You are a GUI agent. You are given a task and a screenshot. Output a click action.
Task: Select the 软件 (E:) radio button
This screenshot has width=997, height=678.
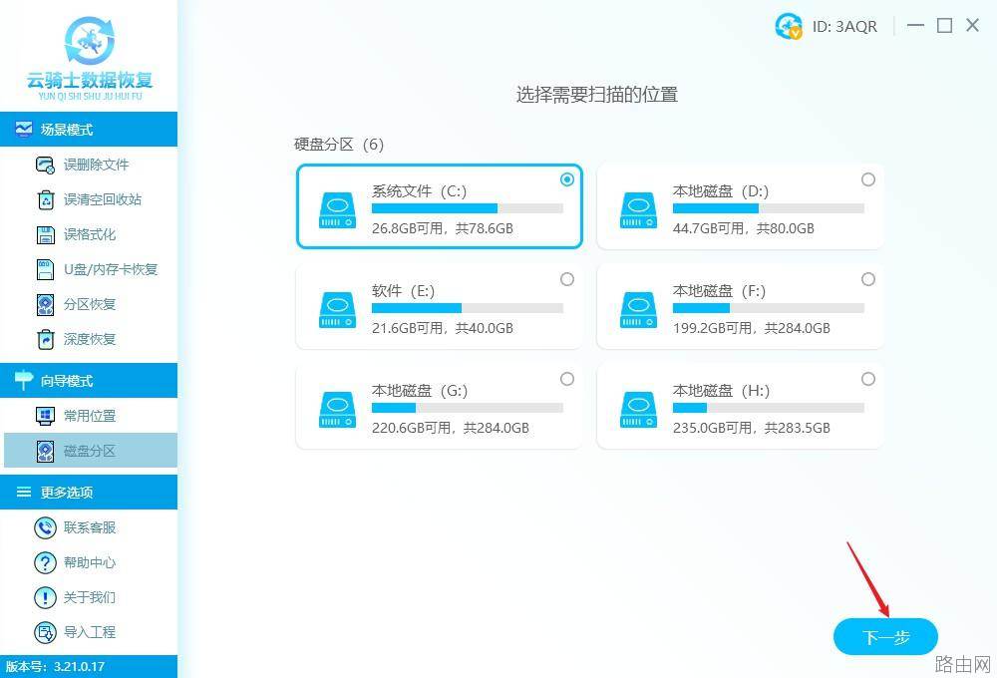pyautogui.click(x=567, y=279)
